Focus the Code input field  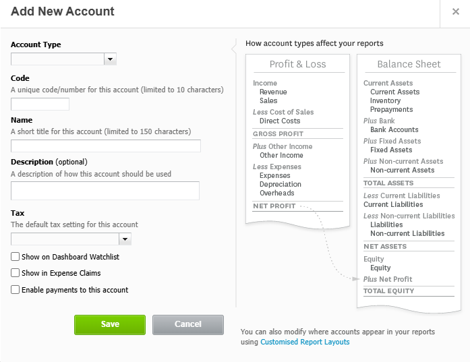coord(40,104)
